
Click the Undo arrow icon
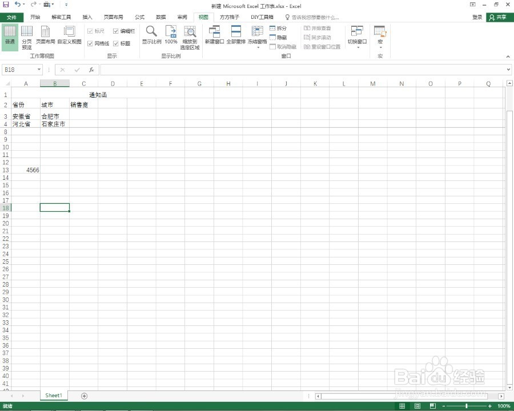click(18, 4)
